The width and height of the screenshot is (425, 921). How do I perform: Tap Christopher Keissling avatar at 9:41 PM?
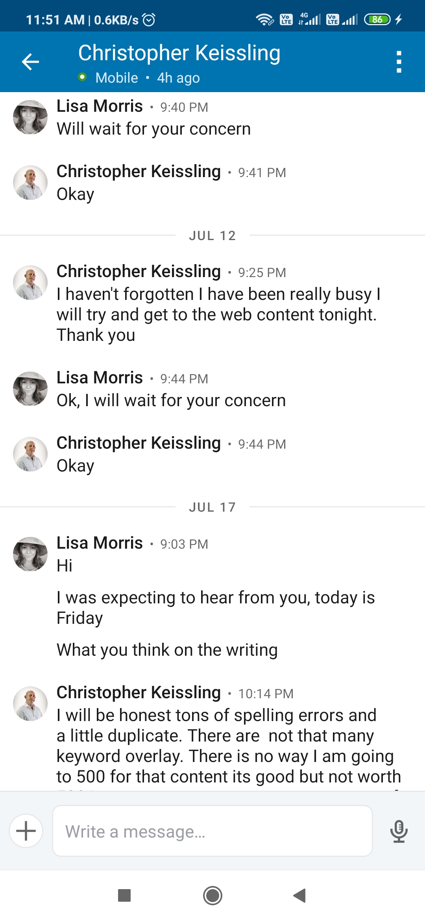click(x=30, y=183)
